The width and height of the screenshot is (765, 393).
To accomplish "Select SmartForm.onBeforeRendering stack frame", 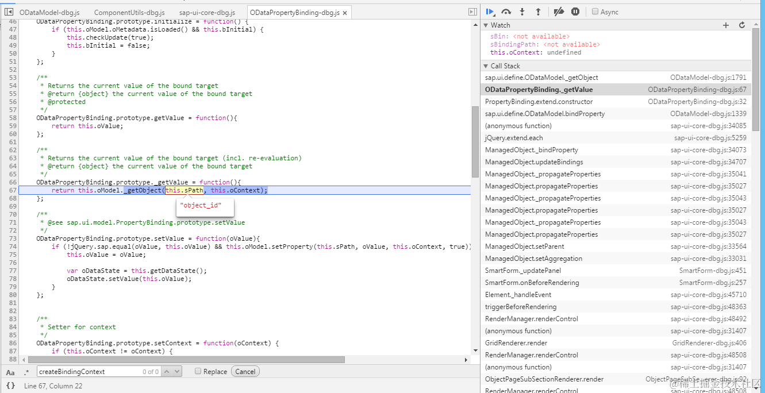I will 616,283.
